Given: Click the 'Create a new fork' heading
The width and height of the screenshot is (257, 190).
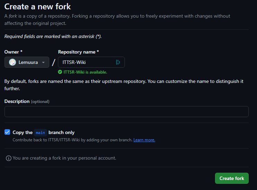Looking at the screenshot, I should coord(37,7).
